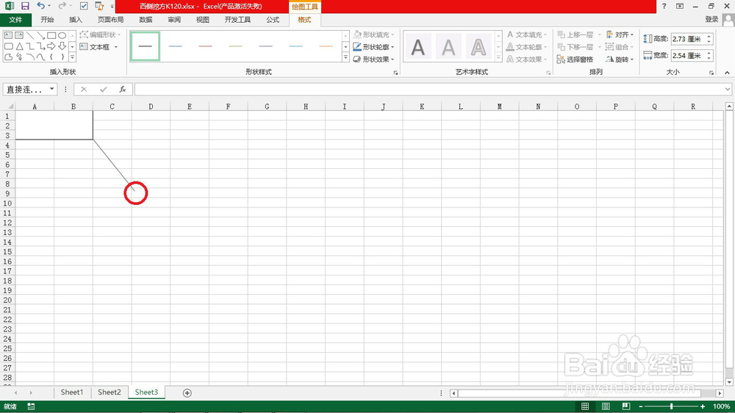Open the Page Layout (页面布局) tab
The width and height of the screenshot is (735, 413).
[111, 20]
